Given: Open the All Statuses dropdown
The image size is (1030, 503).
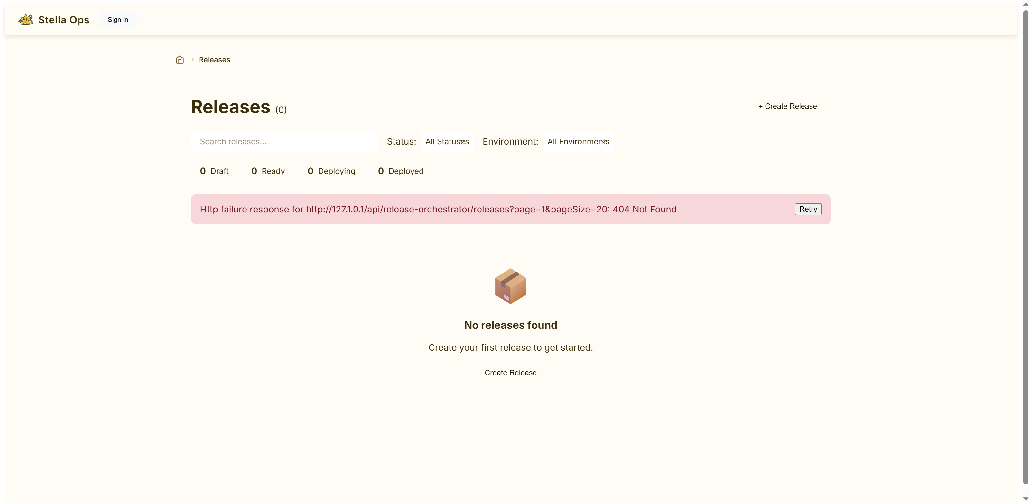Looking at the screenshot, I should pos(447,141).
